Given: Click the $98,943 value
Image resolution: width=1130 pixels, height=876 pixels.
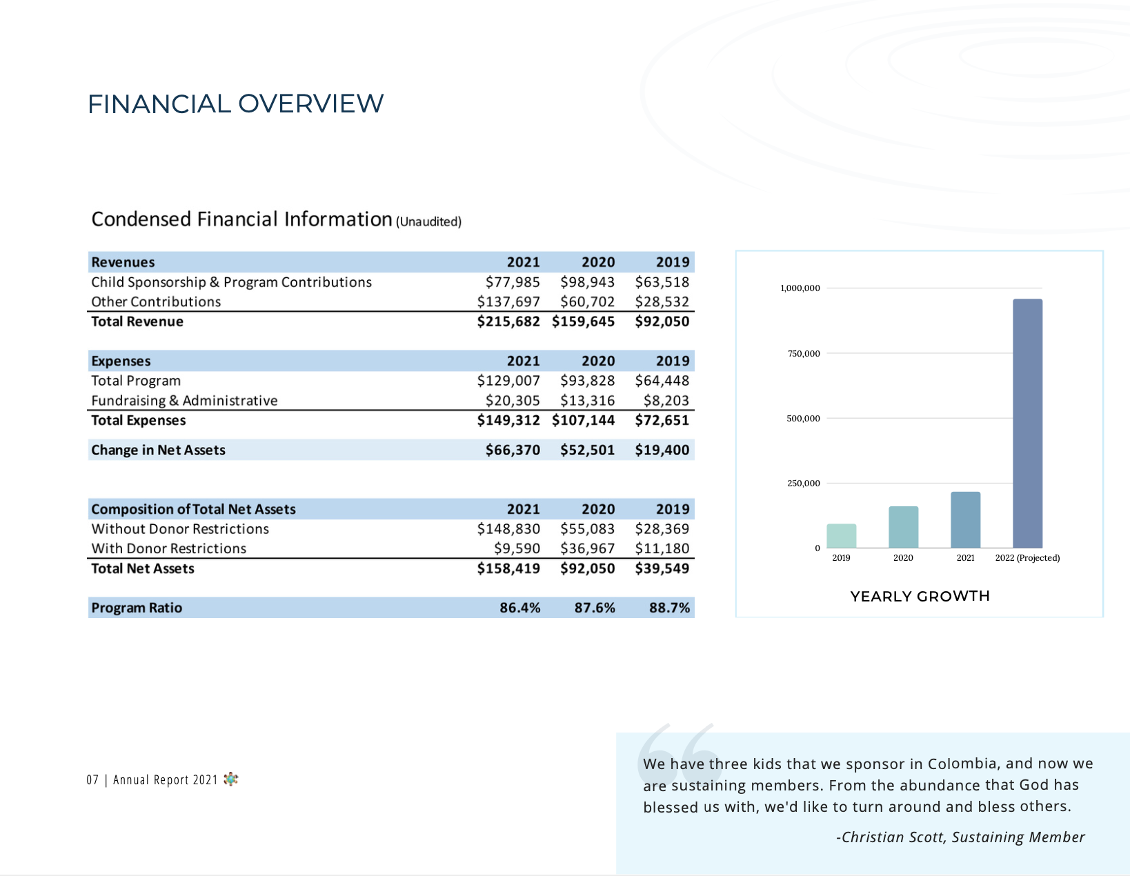Looking at the screenshot, I should point(587,282).
